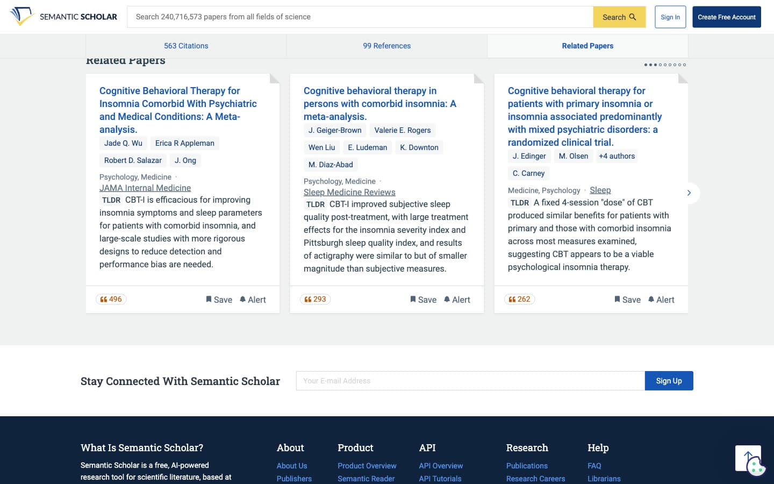Click the Search button with magnifier

tap(619, 17)
